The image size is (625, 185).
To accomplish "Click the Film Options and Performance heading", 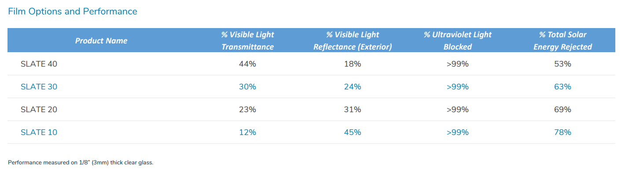I will (x=73, y=11).
